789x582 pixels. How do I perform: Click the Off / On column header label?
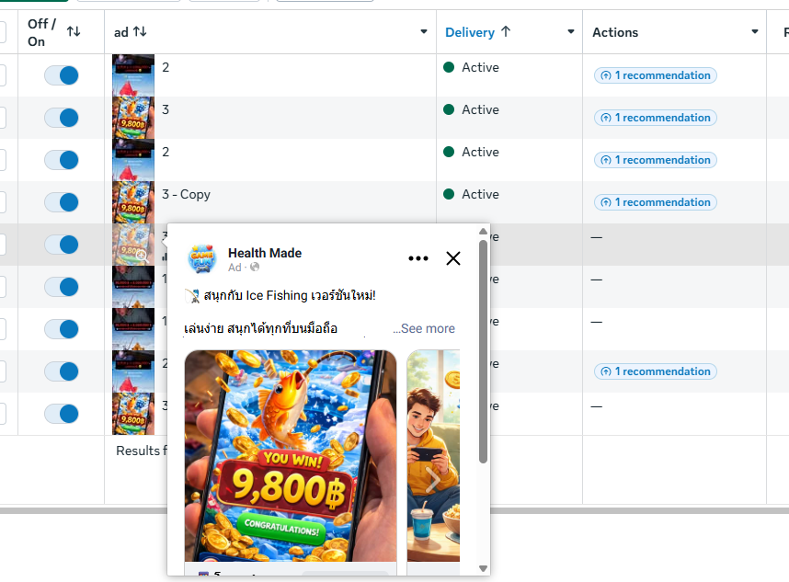pyautogui.click(x=41, y=32)
